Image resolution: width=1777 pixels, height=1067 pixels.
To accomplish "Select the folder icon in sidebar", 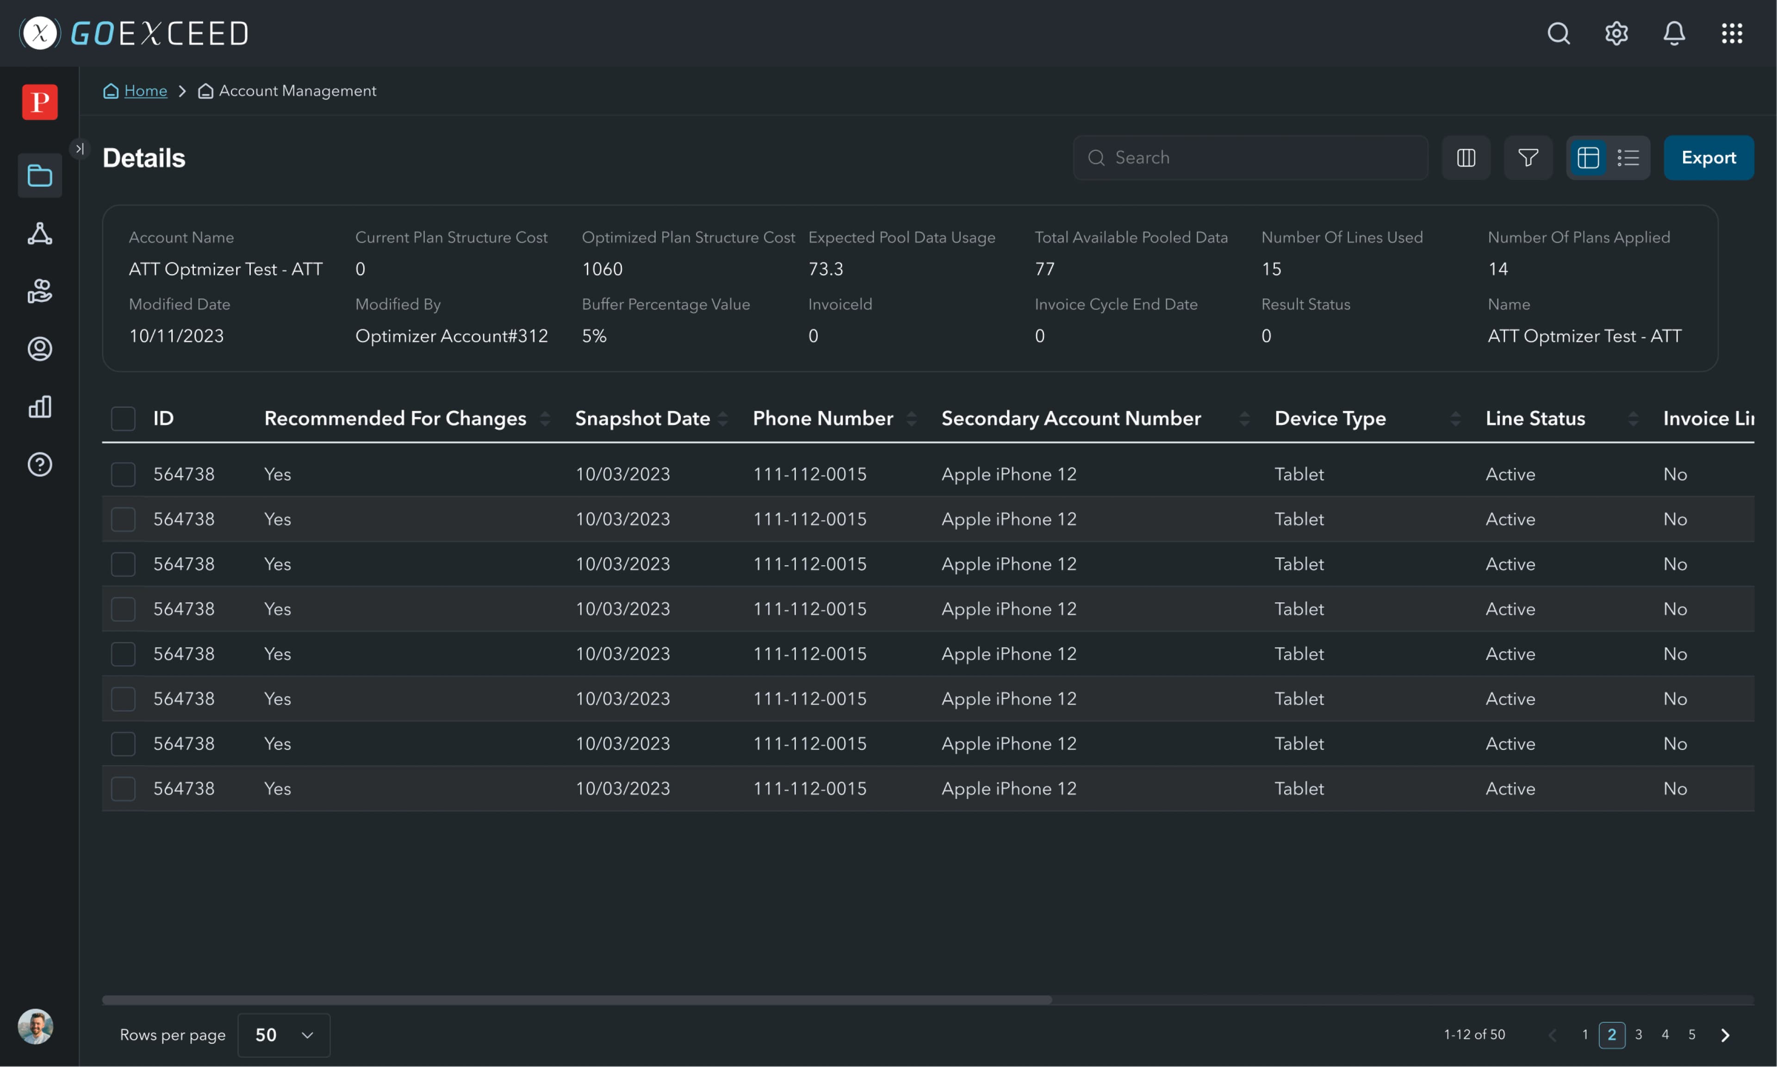I will pyautogui.click(x=39, y=175).
